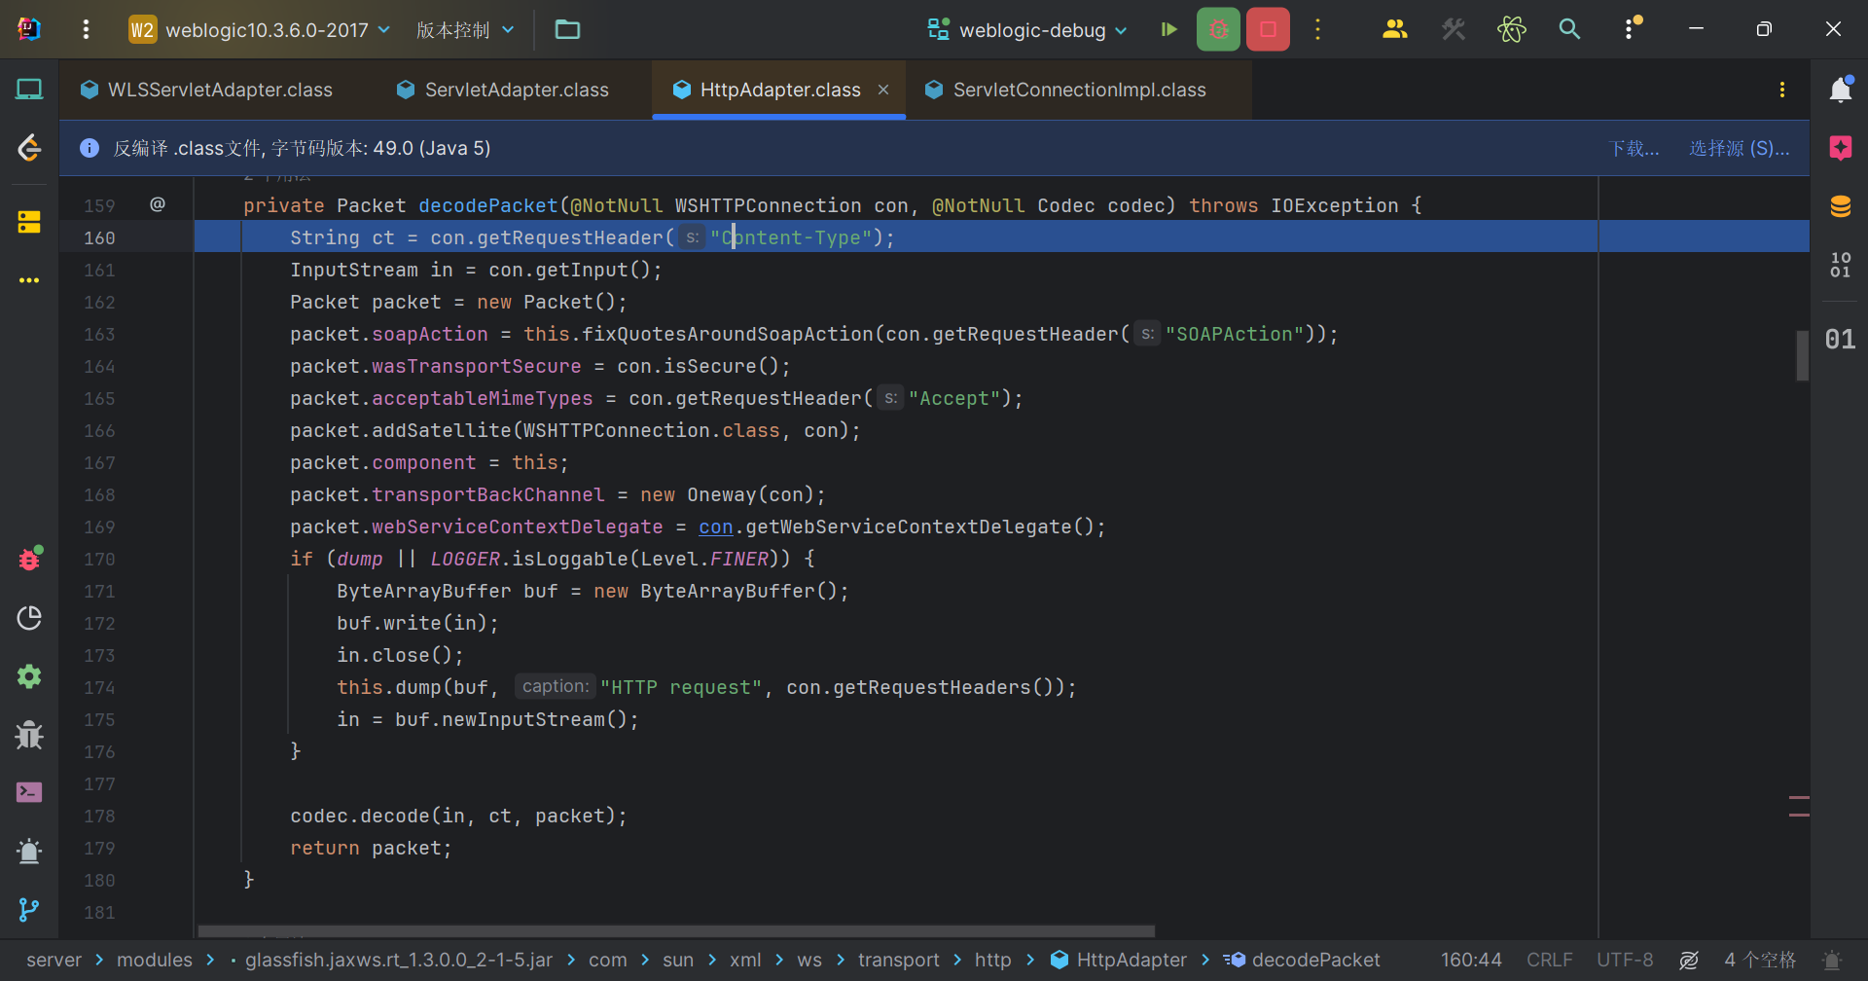Screen dimensions: 1868x981
Task: Click the 选择源 (S)... choose sources link
Action: [1739, 148]
